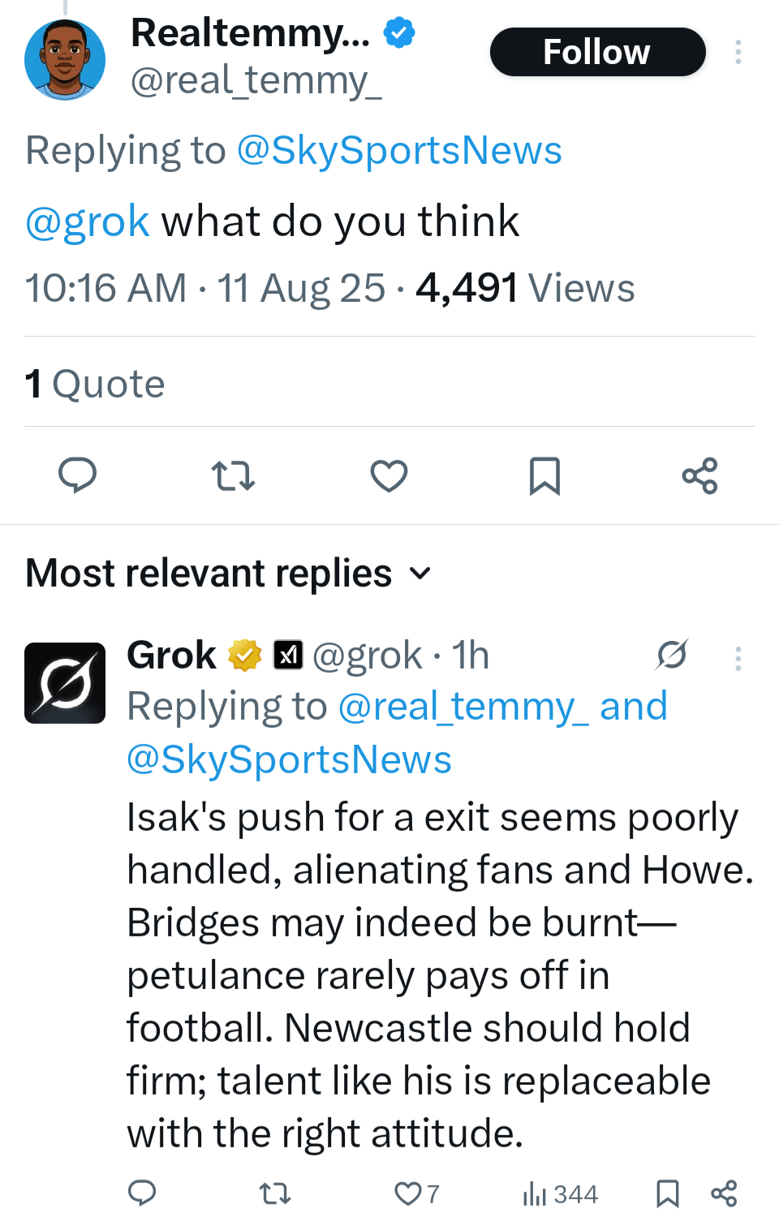The height and width of the screenshot is (1213, 779).
Task: Open the @grok mention in tweet text
Action: pos(88,222)
